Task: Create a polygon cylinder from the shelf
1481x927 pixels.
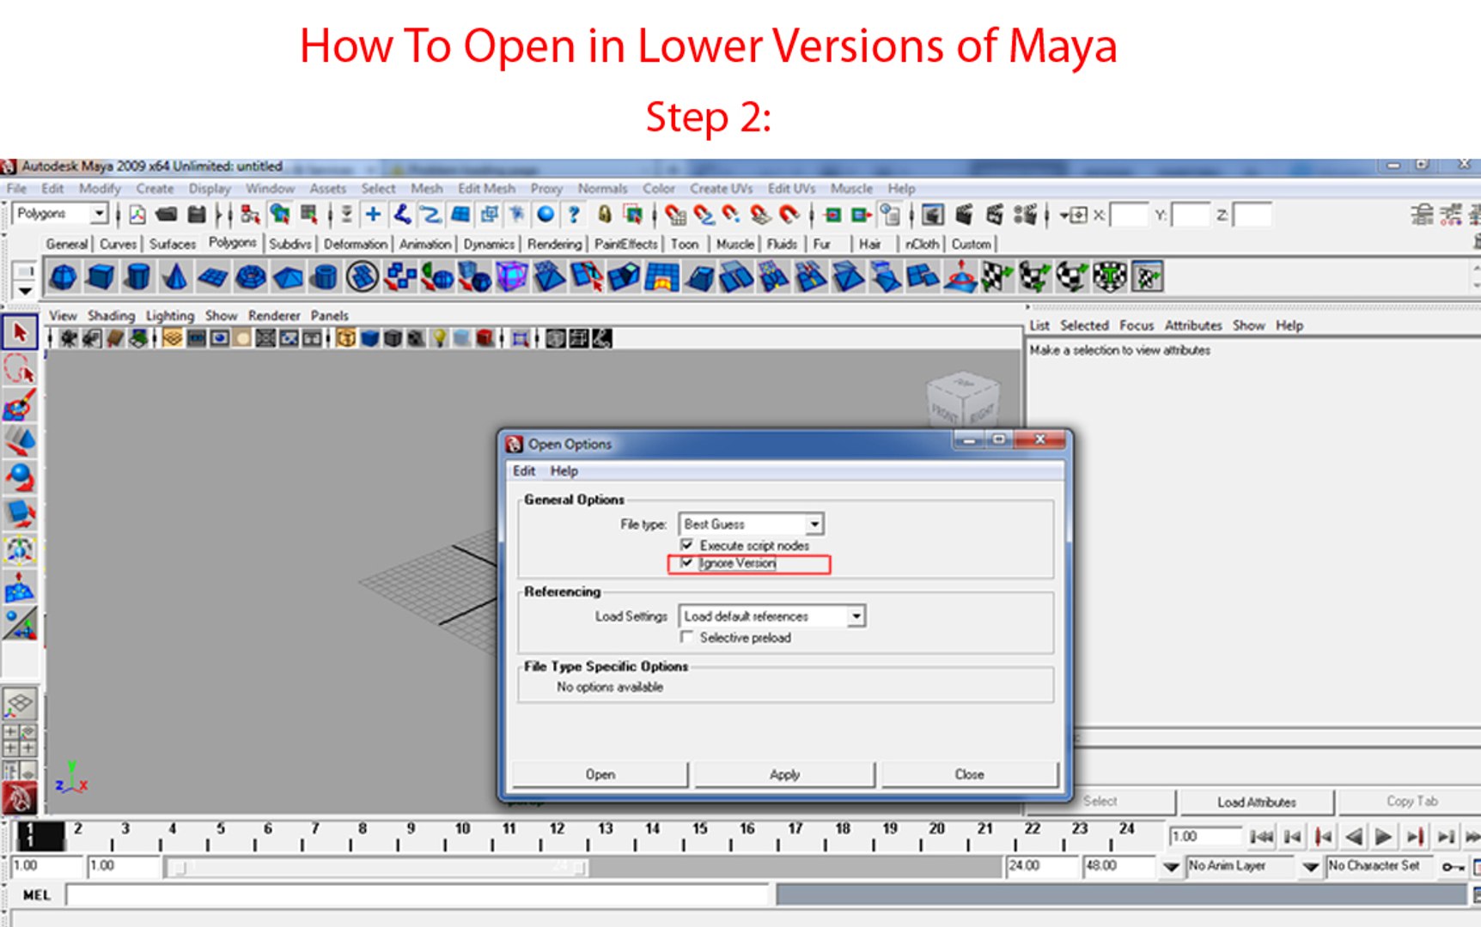Action: [138, 277]
